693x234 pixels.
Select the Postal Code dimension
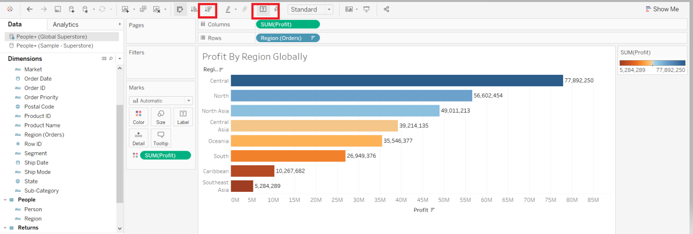[39, 107]
